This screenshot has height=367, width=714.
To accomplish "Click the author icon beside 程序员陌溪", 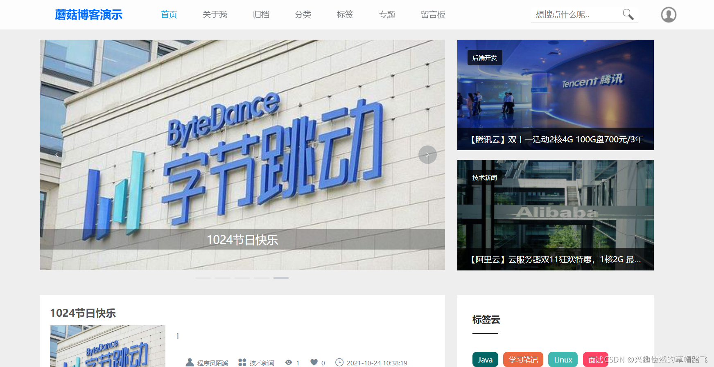I will point(190,362).
